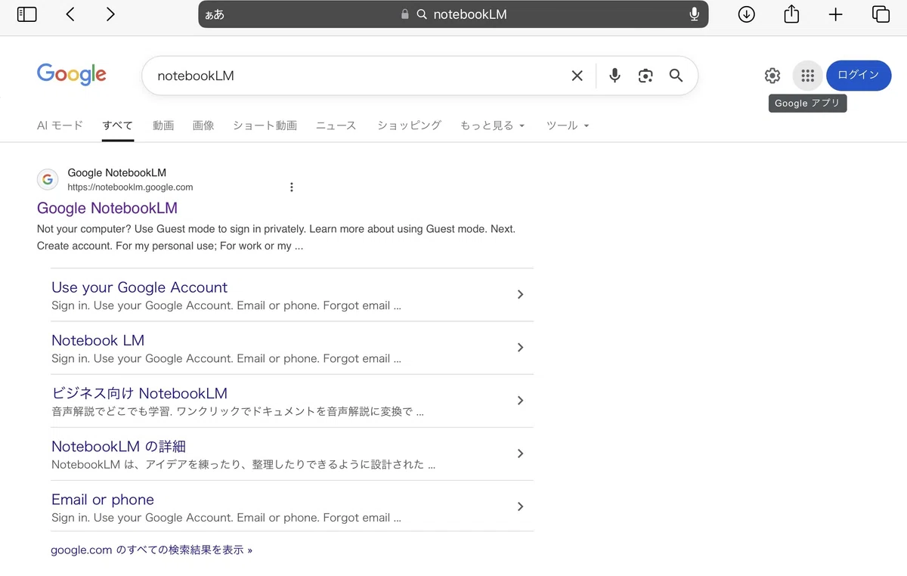Open Safari downloads list

pos(747,14)
